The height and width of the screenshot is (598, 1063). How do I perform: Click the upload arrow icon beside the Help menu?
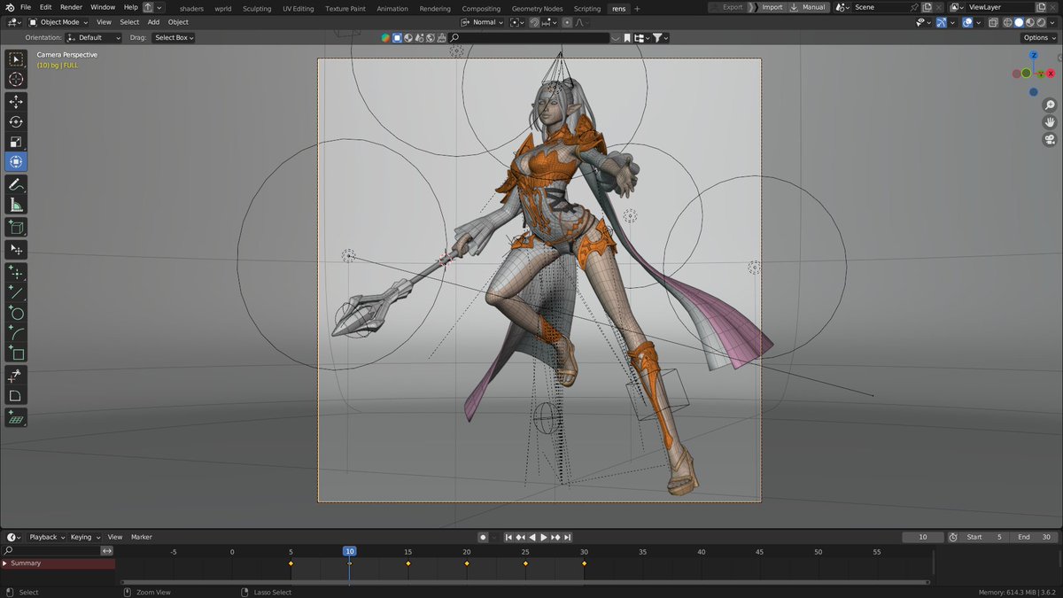pyautogui.click(x=148, y=7)
